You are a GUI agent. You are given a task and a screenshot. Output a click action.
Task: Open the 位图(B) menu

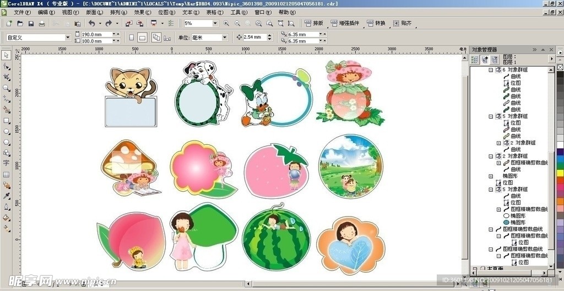click(166, 13)
